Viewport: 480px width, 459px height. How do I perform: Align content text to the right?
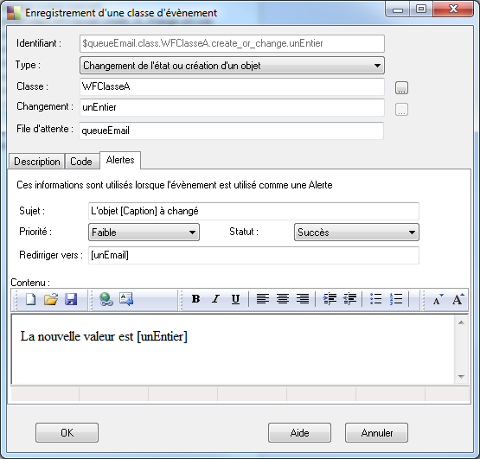[303, 299]
